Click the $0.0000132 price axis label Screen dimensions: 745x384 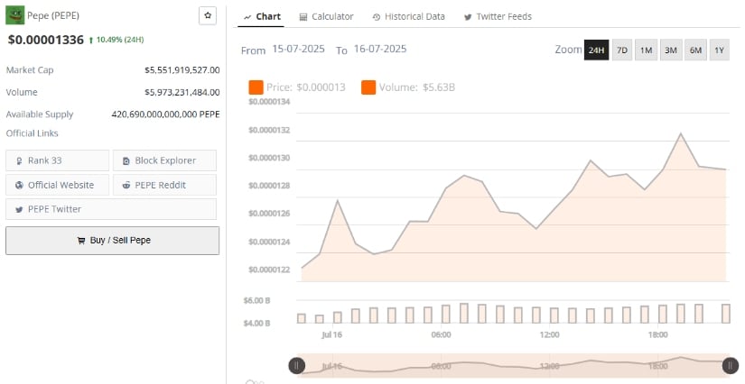(269, 130)
